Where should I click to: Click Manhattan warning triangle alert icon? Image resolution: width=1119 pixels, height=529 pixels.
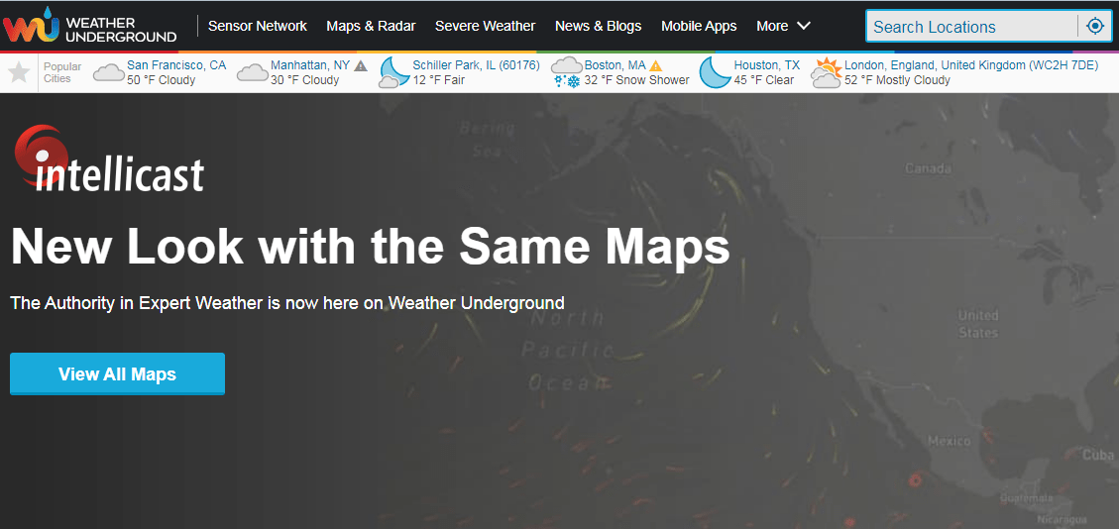click(x=361, y=66)
